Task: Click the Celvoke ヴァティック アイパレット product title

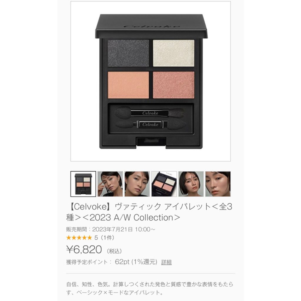Action: (149, 212)
